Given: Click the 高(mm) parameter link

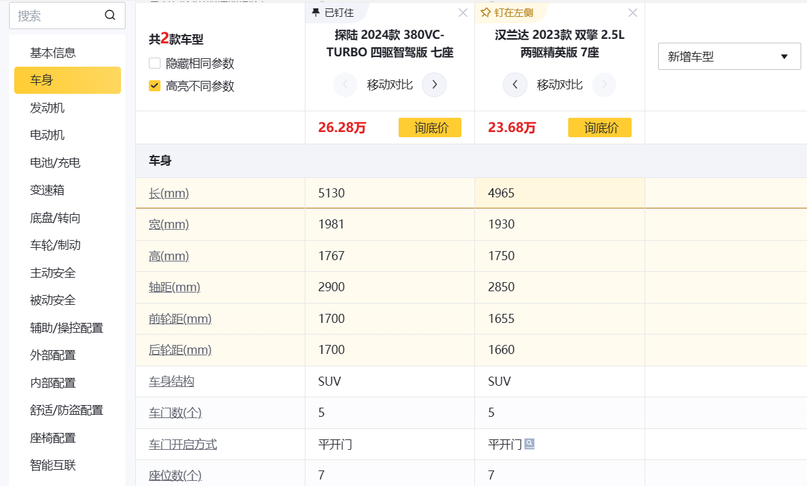Looking at the screenshot, I should (169, 256).
